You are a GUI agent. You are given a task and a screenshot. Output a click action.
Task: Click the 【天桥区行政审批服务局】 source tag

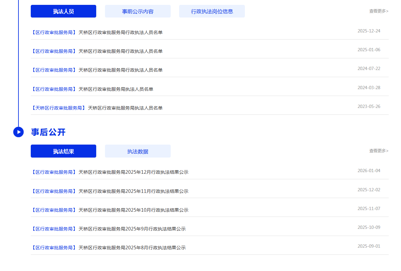59,108
